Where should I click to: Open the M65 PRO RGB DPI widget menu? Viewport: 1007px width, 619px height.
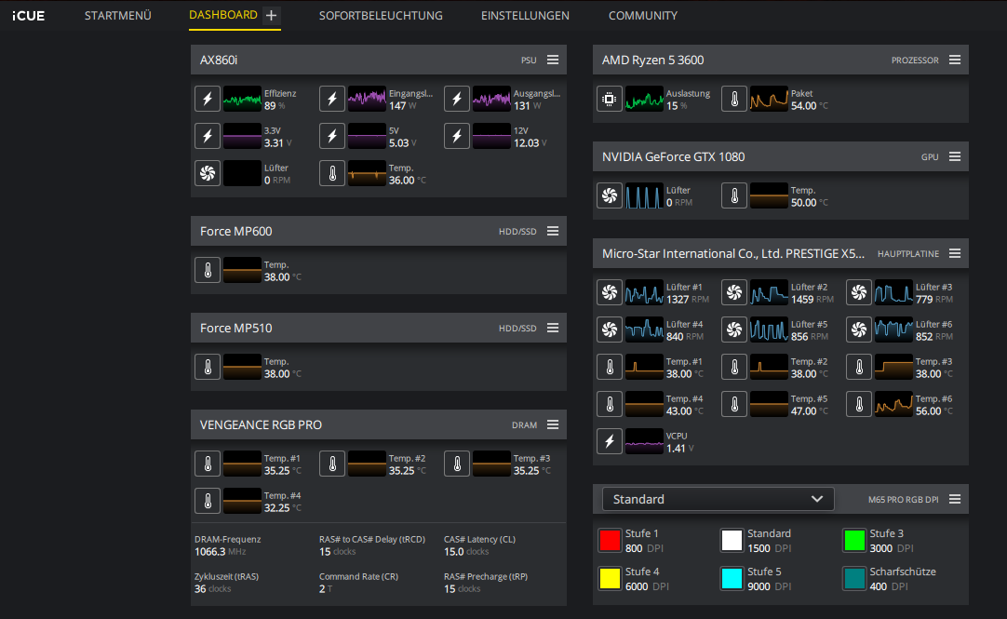(955, 500)
